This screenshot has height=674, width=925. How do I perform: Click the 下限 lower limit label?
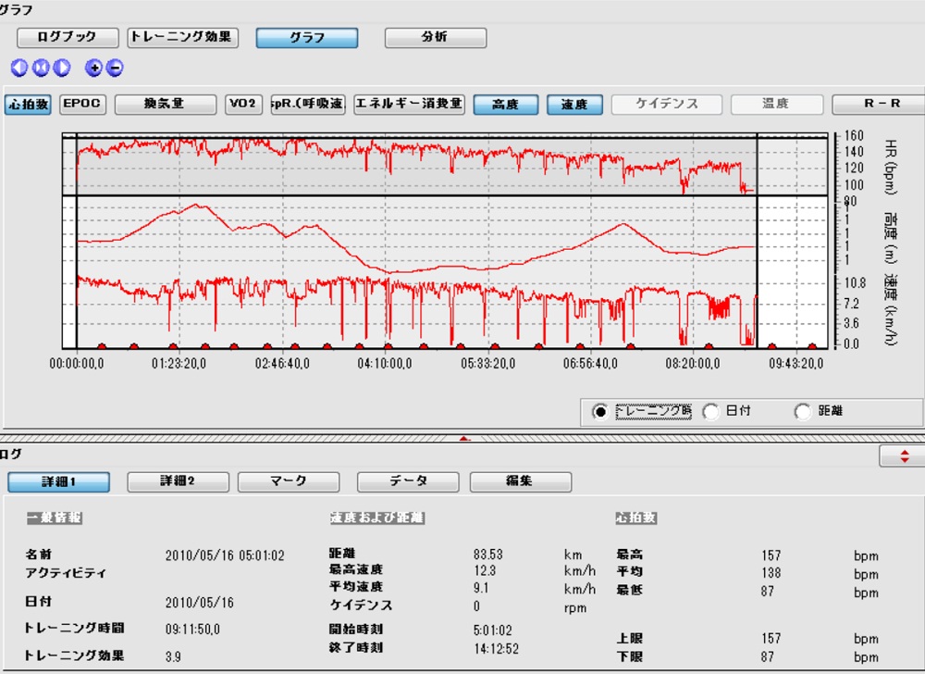(x=629, y=656)
